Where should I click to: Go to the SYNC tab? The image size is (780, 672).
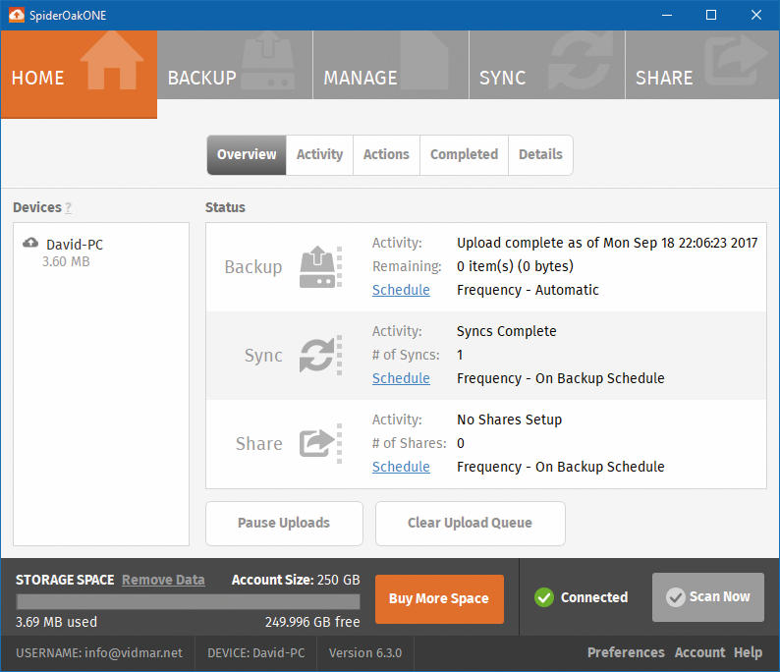coord(547,65)
